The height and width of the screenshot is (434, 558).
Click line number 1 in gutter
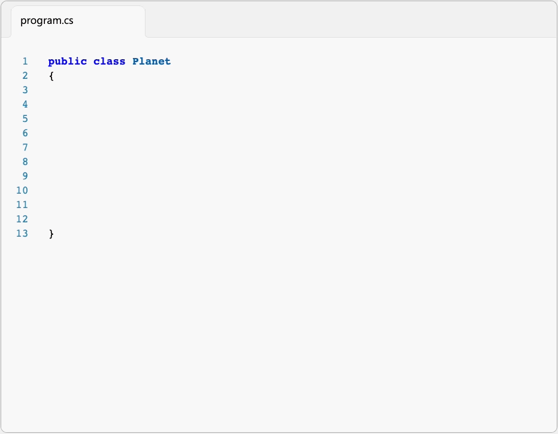coord(25,62)
